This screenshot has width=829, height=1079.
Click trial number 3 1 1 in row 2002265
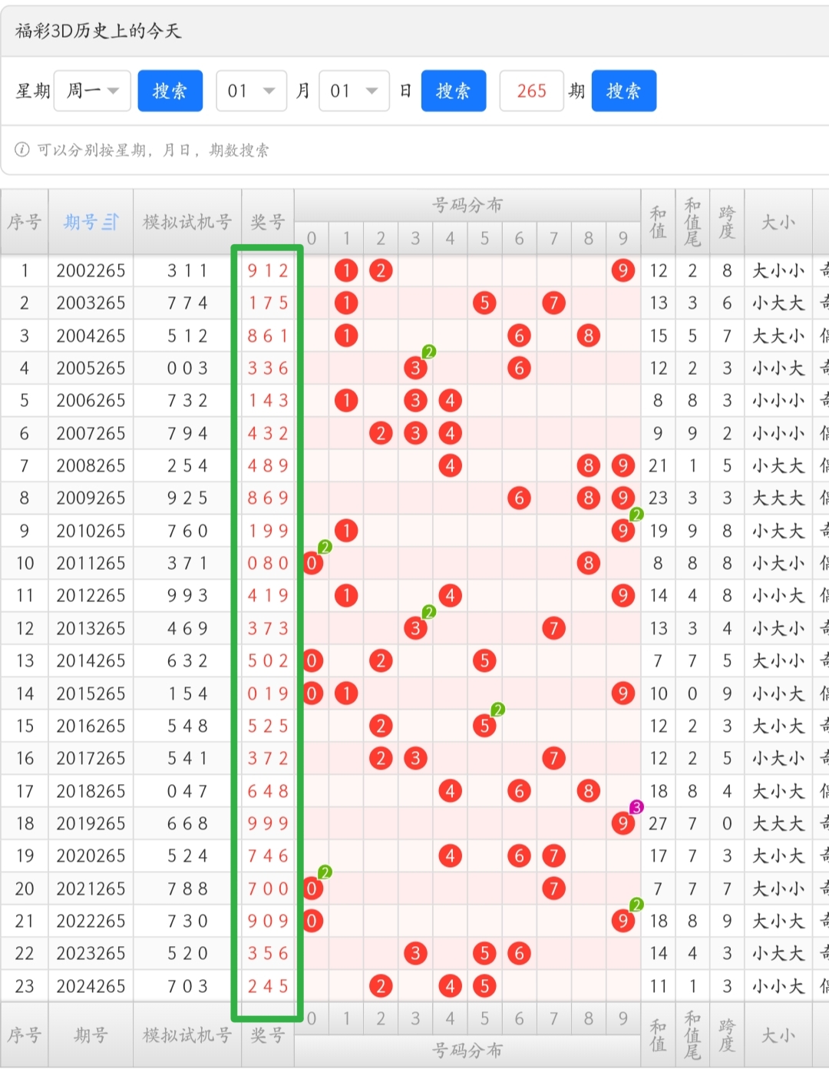pyautogui.click(x=187, y=270)
